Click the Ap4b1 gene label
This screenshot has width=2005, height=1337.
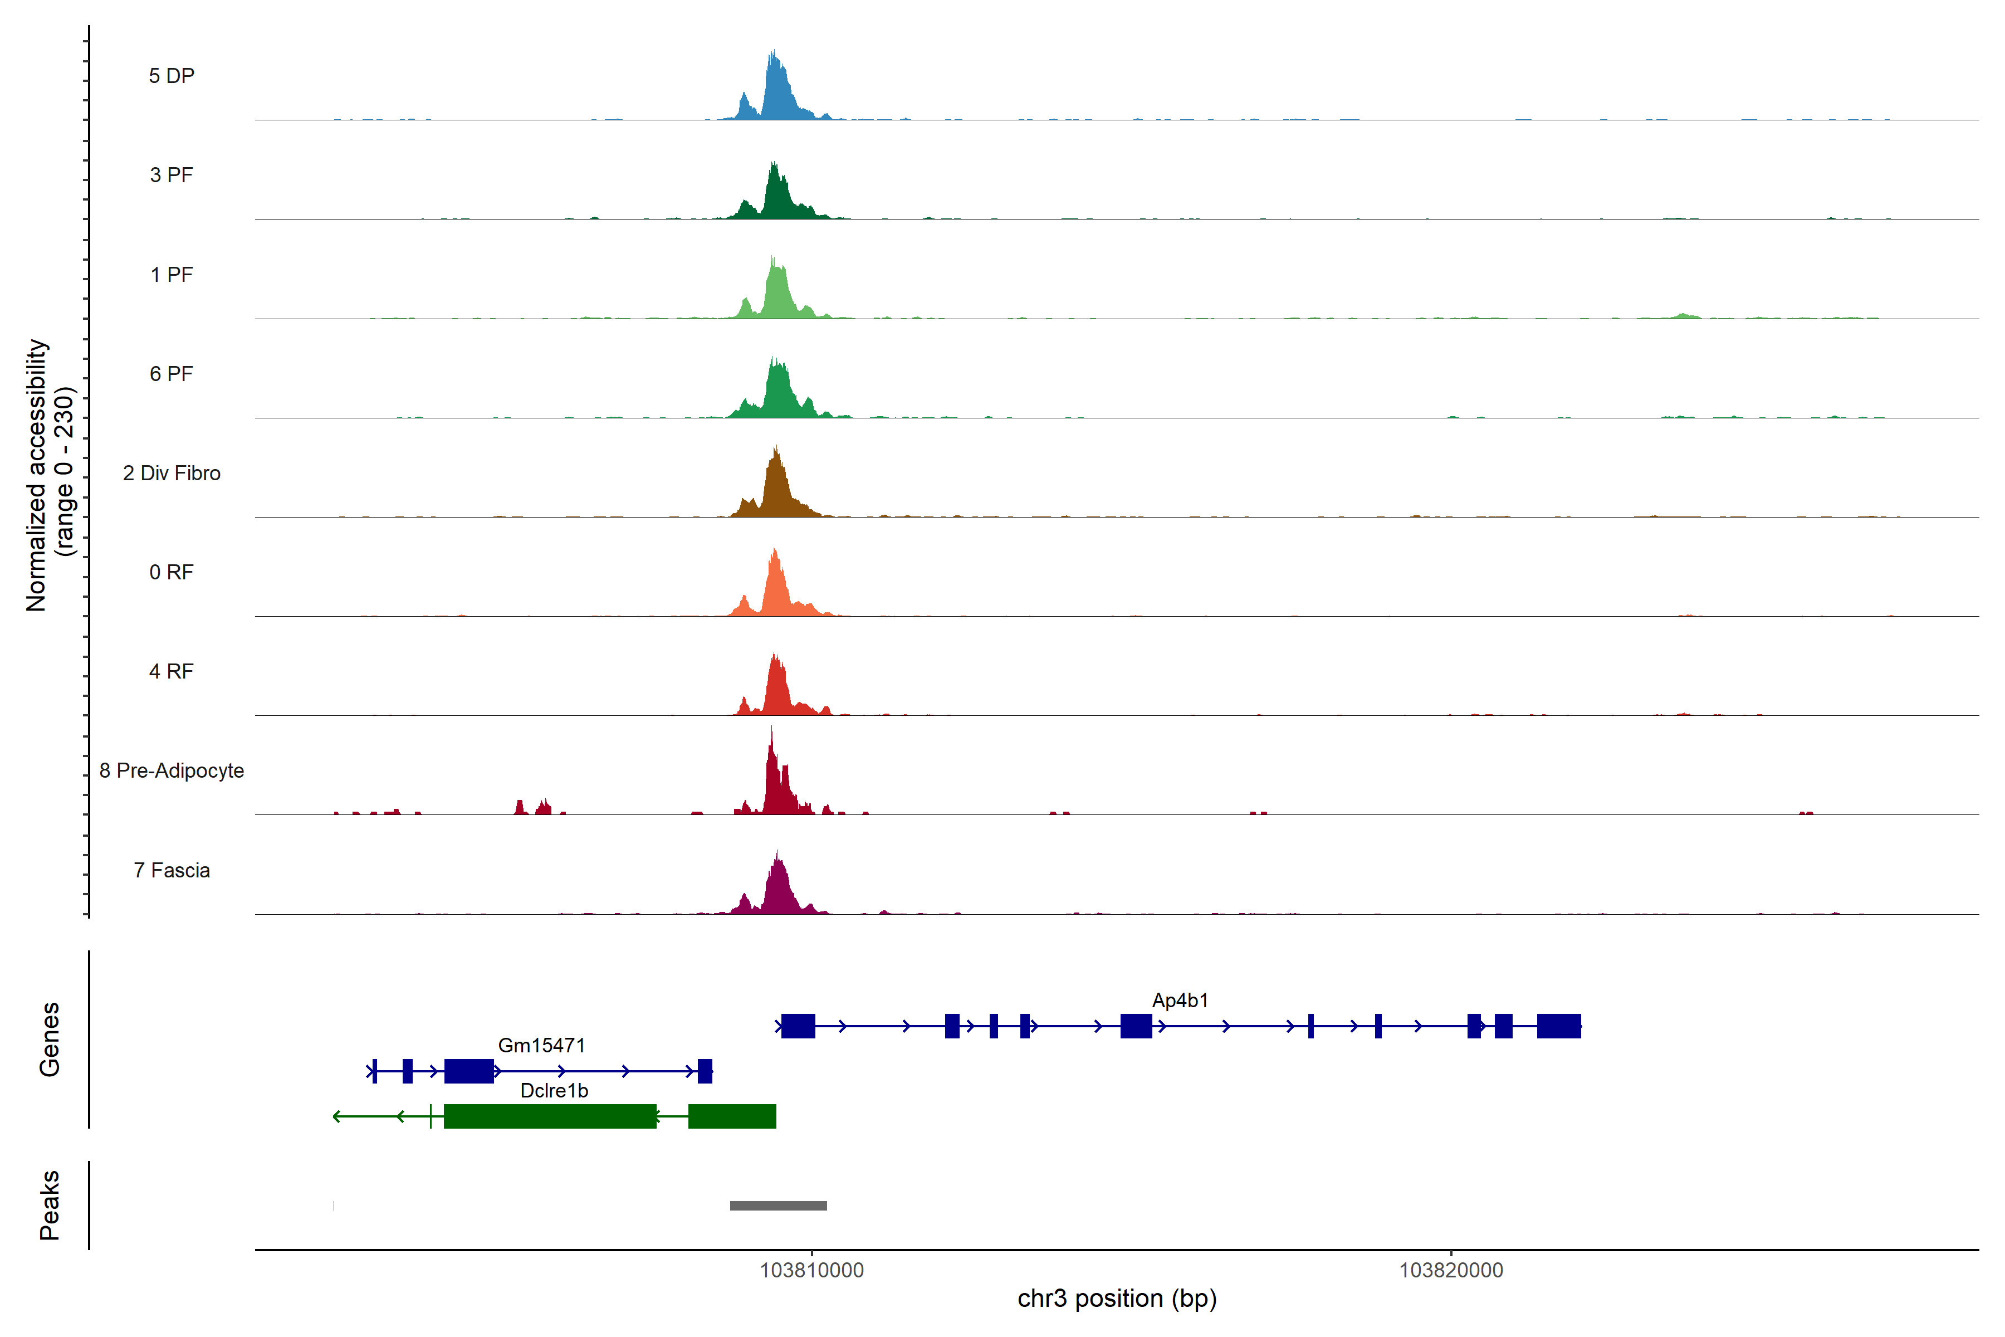pos(1180,1000)
